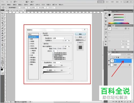Click the red R slider in Color panel
The image size is (134, 103).
coord(119,14)
